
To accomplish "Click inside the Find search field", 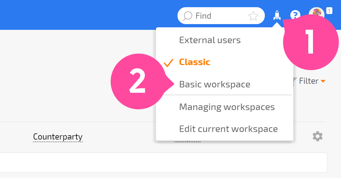I will click(x=221, y=16).
